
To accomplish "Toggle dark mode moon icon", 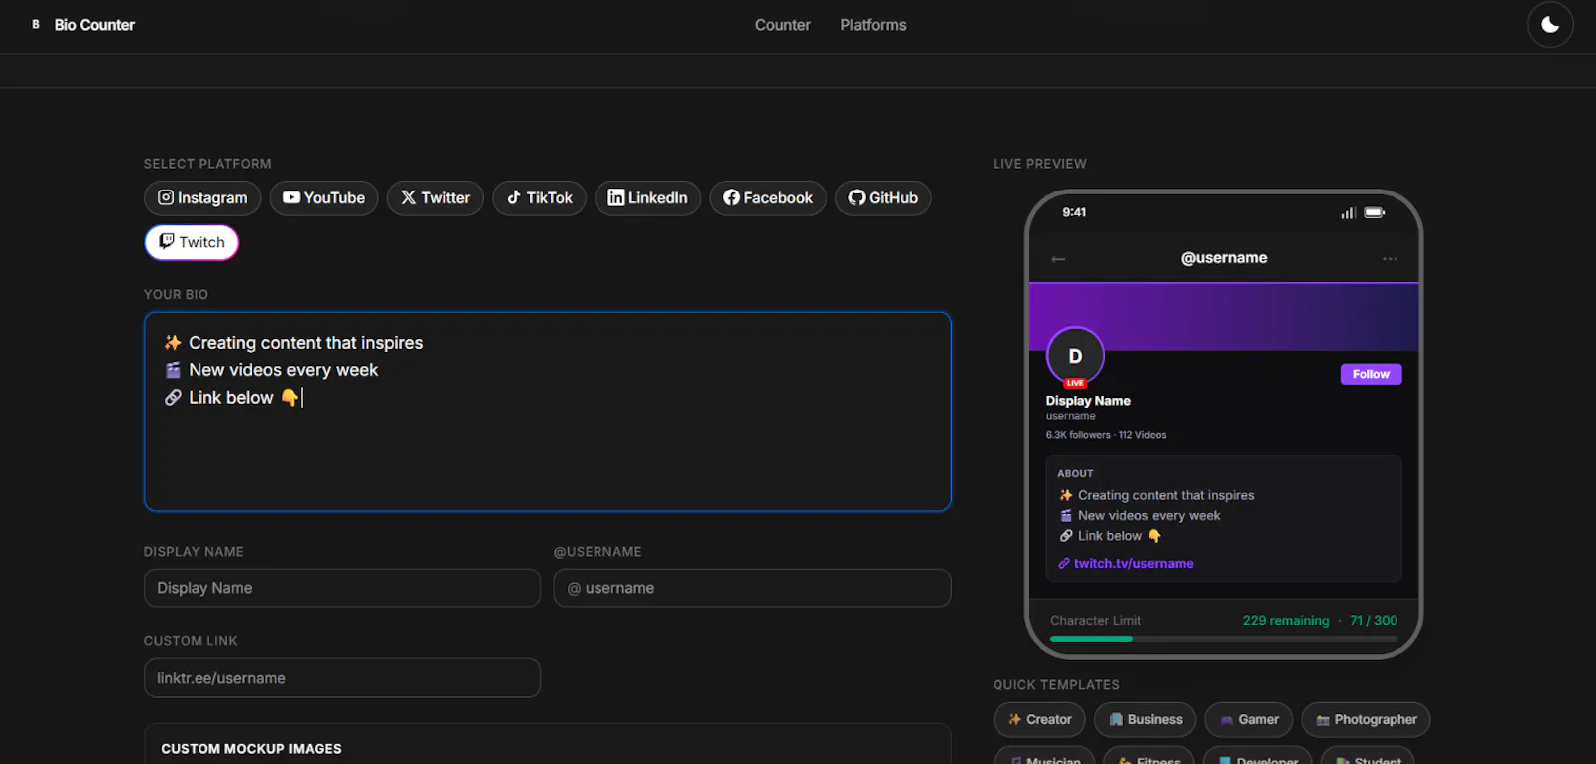I will (1550, 25).
